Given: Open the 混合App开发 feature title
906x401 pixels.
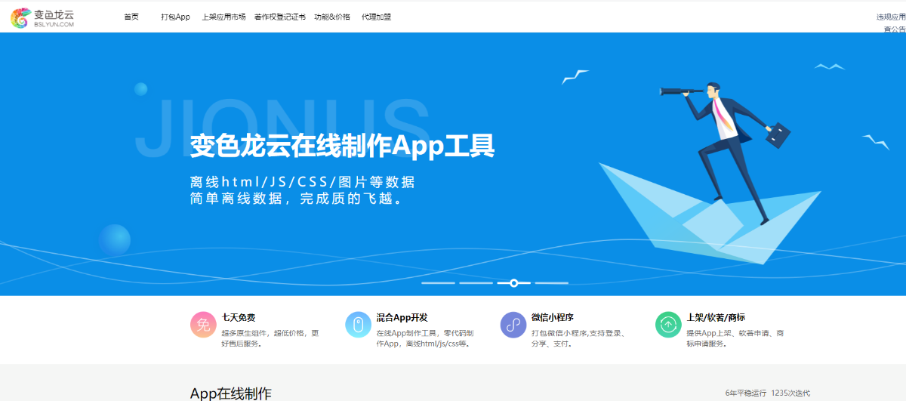Looking at the screenshot, I should [x=402, y=318].
